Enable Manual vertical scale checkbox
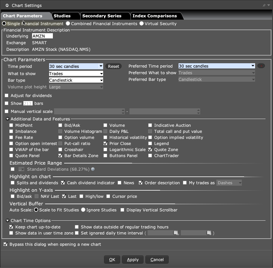Viewport: 273px width, 268px height. coord(7,111)
